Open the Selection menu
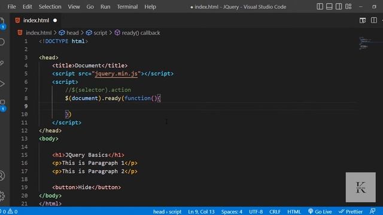Image resolution: width=383 pixels, height=215 pixels. (x=50, y=7)
